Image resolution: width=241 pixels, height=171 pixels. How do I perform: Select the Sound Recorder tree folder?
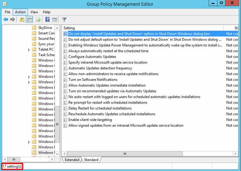pos(46,38)
